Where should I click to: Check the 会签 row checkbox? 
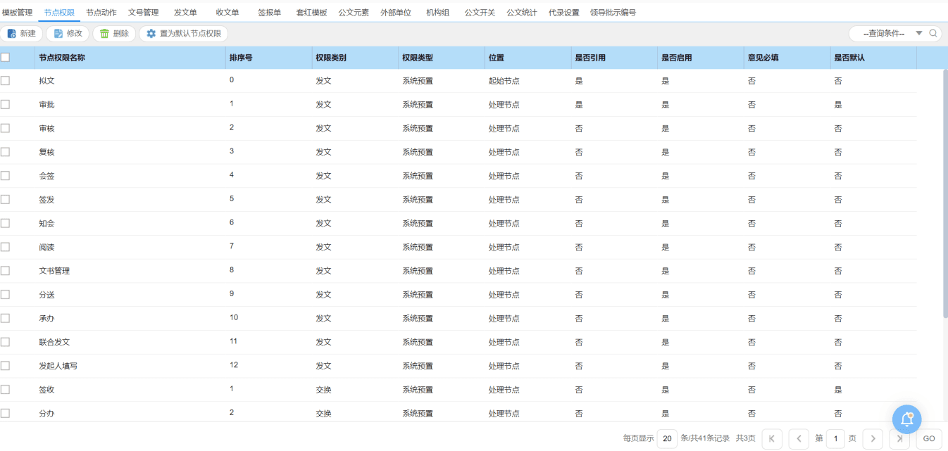tap(5, 176)
